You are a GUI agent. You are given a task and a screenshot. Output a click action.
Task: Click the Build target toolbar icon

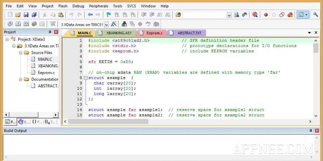(18, 24)
